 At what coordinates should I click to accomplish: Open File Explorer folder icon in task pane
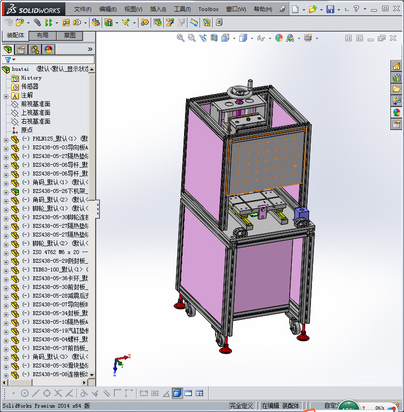[396, 89]
